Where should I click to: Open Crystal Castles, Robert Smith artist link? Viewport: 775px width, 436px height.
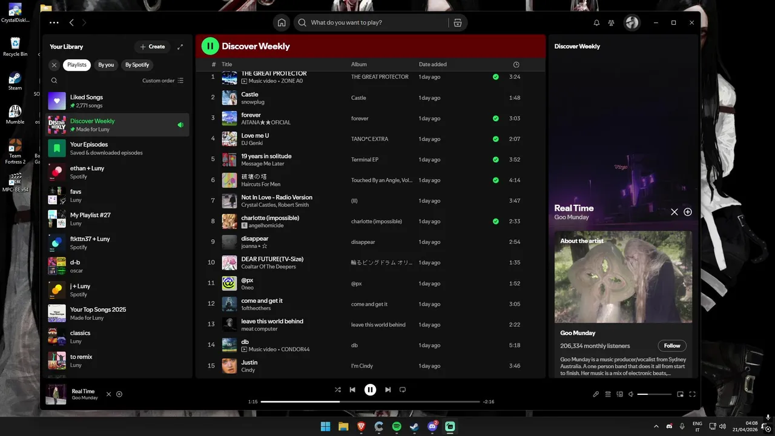point(275,205)
